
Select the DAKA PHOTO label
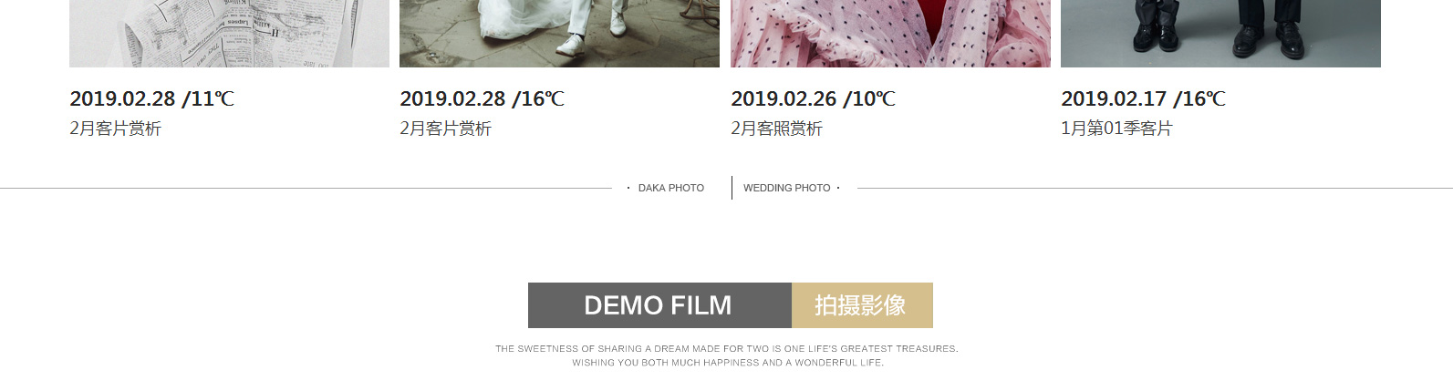click(671, 188)
